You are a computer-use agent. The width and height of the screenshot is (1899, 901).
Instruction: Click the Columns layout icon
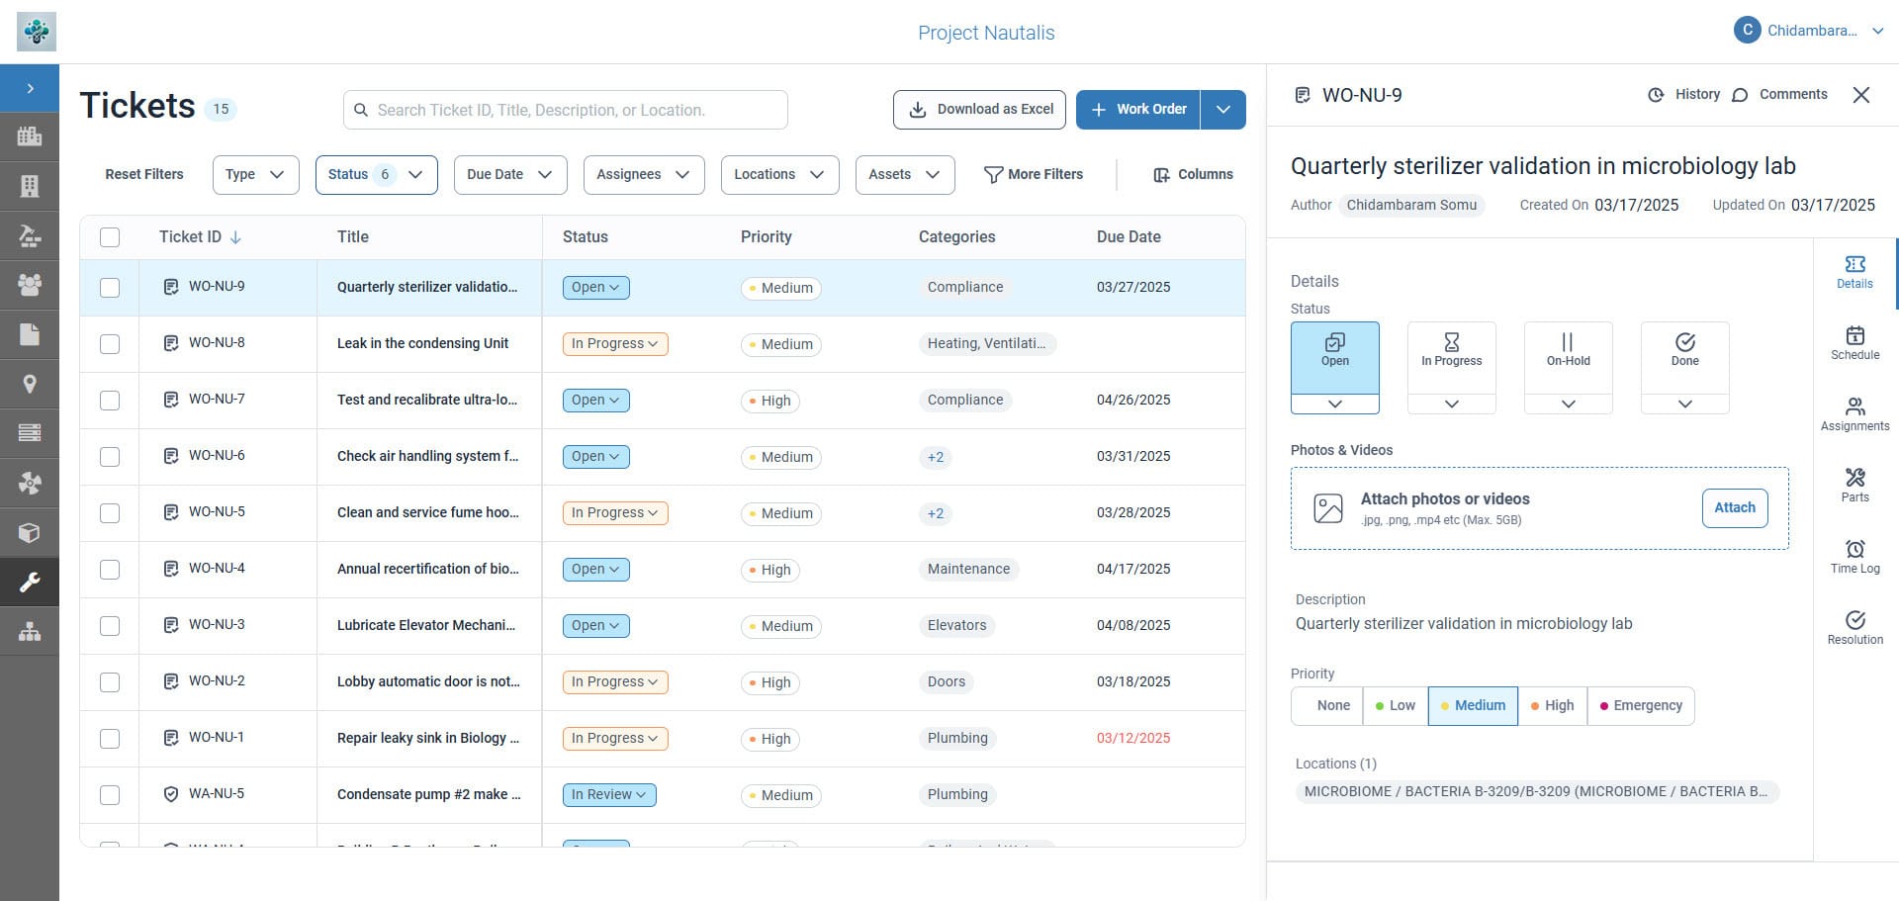click(1161, 175)
